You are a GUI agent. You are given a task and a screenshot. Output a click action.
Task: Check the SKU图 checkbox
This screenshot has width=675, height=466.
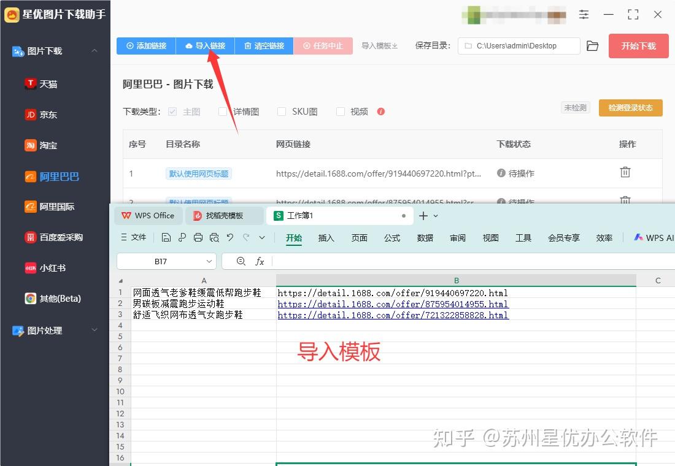(x=281, y=112)
